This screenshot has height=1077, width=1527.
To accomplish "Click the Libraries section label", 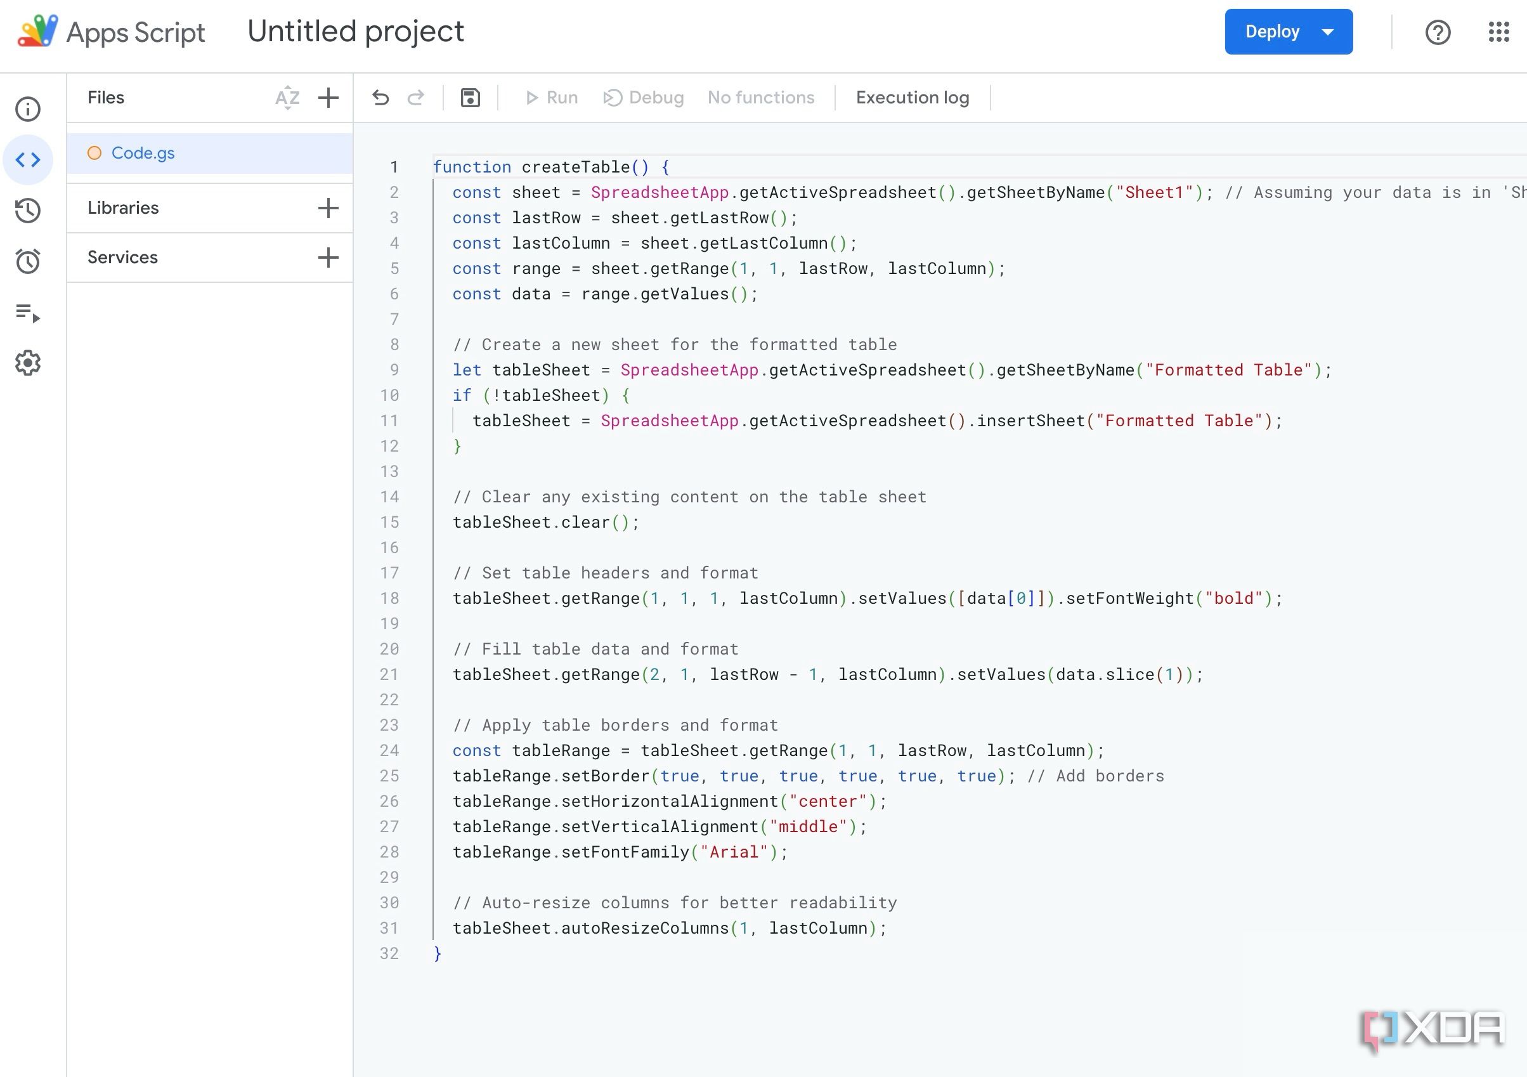I will pyautogui.click(x=123, y=208).
